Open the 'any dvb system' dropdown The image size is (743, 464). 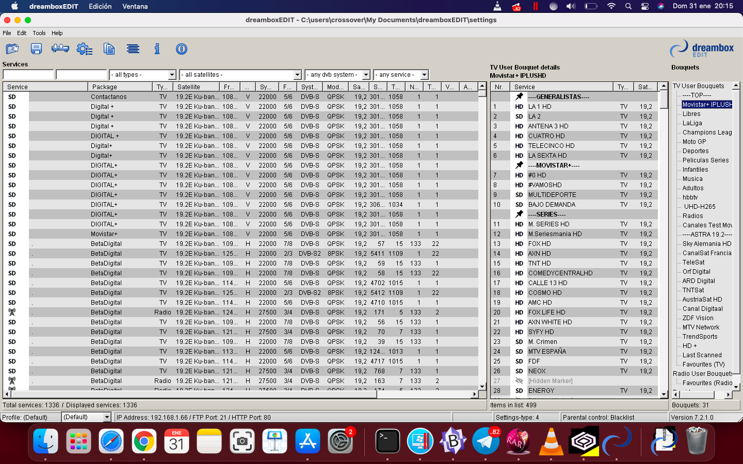(x=337, y=75)
